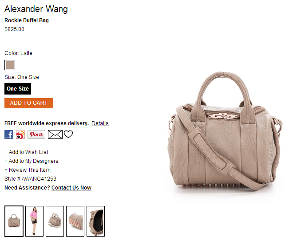Open the free delivery Details link
Screen dimensions: 289x241
pyautogui.click(x=100, y=123)
